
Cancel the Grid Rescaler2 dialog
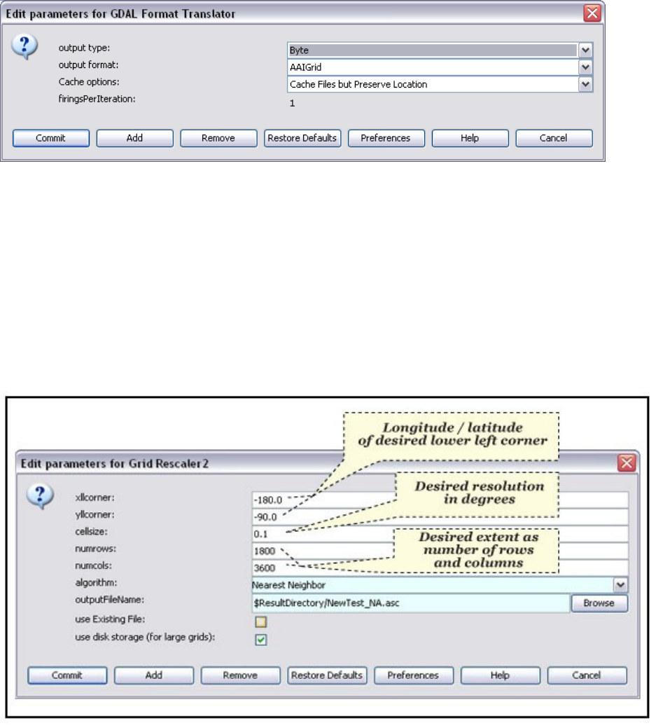click(587, 675)
